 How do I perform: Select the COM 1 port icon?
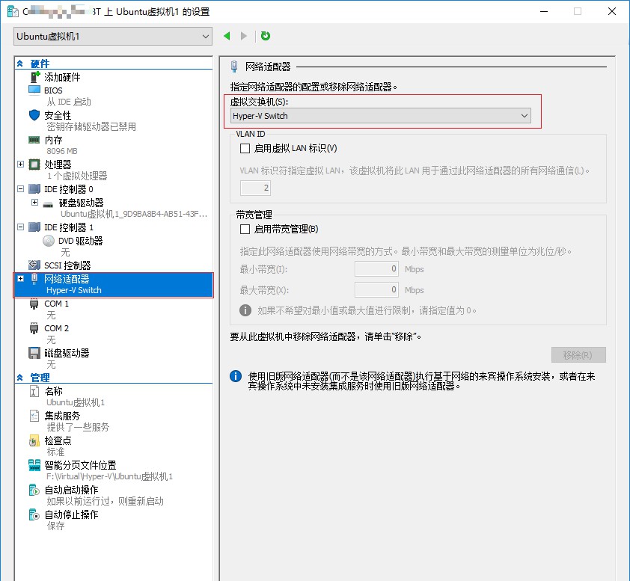[34, 304]
